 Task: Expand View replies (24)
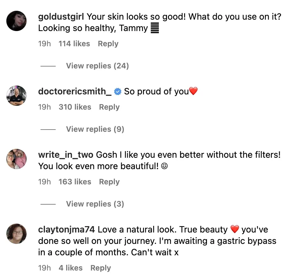tap(97, 66)
